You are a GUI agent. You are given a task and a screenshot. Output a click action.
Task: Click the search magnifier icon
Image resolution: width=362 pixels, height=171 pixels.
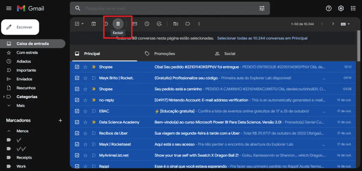78,8
